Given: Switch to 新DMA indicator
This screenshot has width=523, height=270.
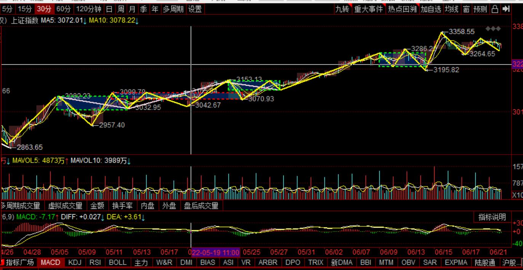Looking at the screenshot, I should coord(342,262).
